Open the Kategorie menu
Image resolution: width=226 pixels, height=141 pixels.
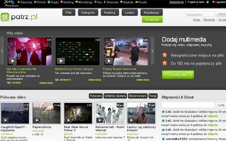(x=88, y=12)
